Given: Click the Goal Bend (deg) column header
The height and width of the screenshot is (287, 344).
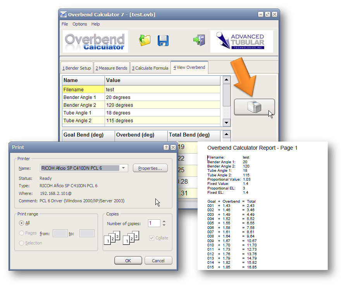Looking at the screenshot, I should click(x=88, y=135).
